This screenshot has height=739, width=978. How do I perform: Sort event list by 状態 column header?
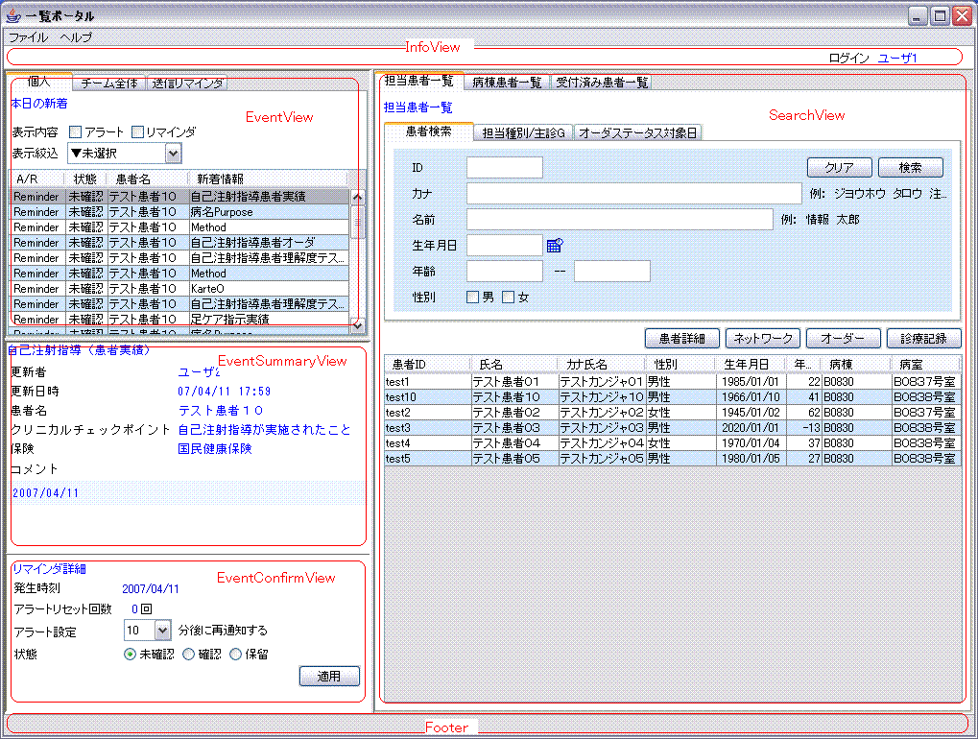point(85,179)
